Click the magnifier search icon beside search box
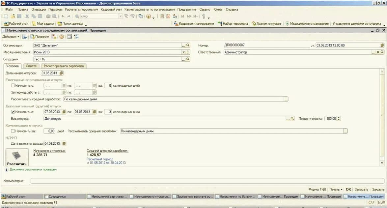Viewport: 387px width, 208px height. [77, 16]
